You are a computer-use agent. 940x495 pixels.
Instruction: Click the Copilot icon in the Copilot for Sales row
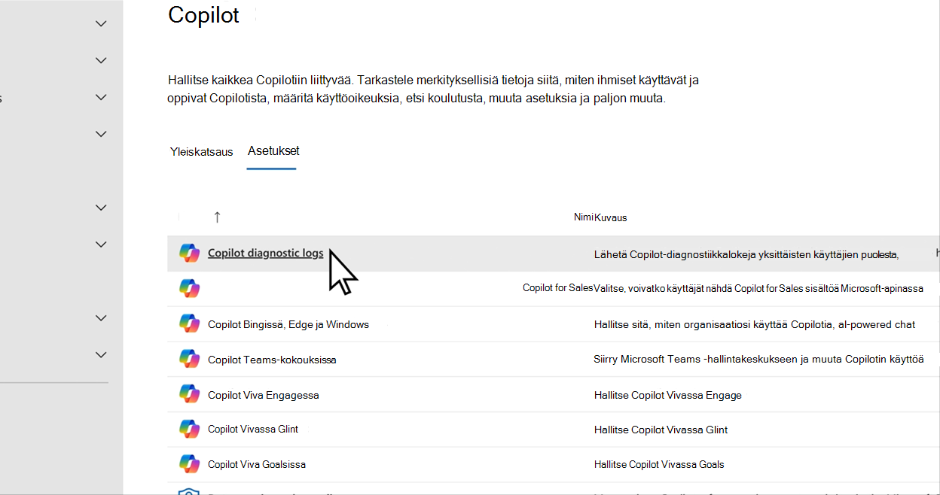point(189,288)
